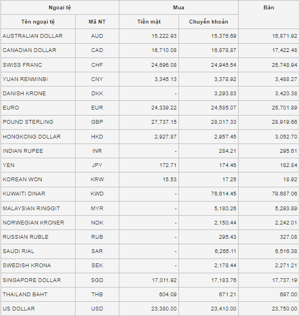This screenshot has height=316, width=300.
Task: Click the JPY transfer rate 174.46
Action: 228,165
